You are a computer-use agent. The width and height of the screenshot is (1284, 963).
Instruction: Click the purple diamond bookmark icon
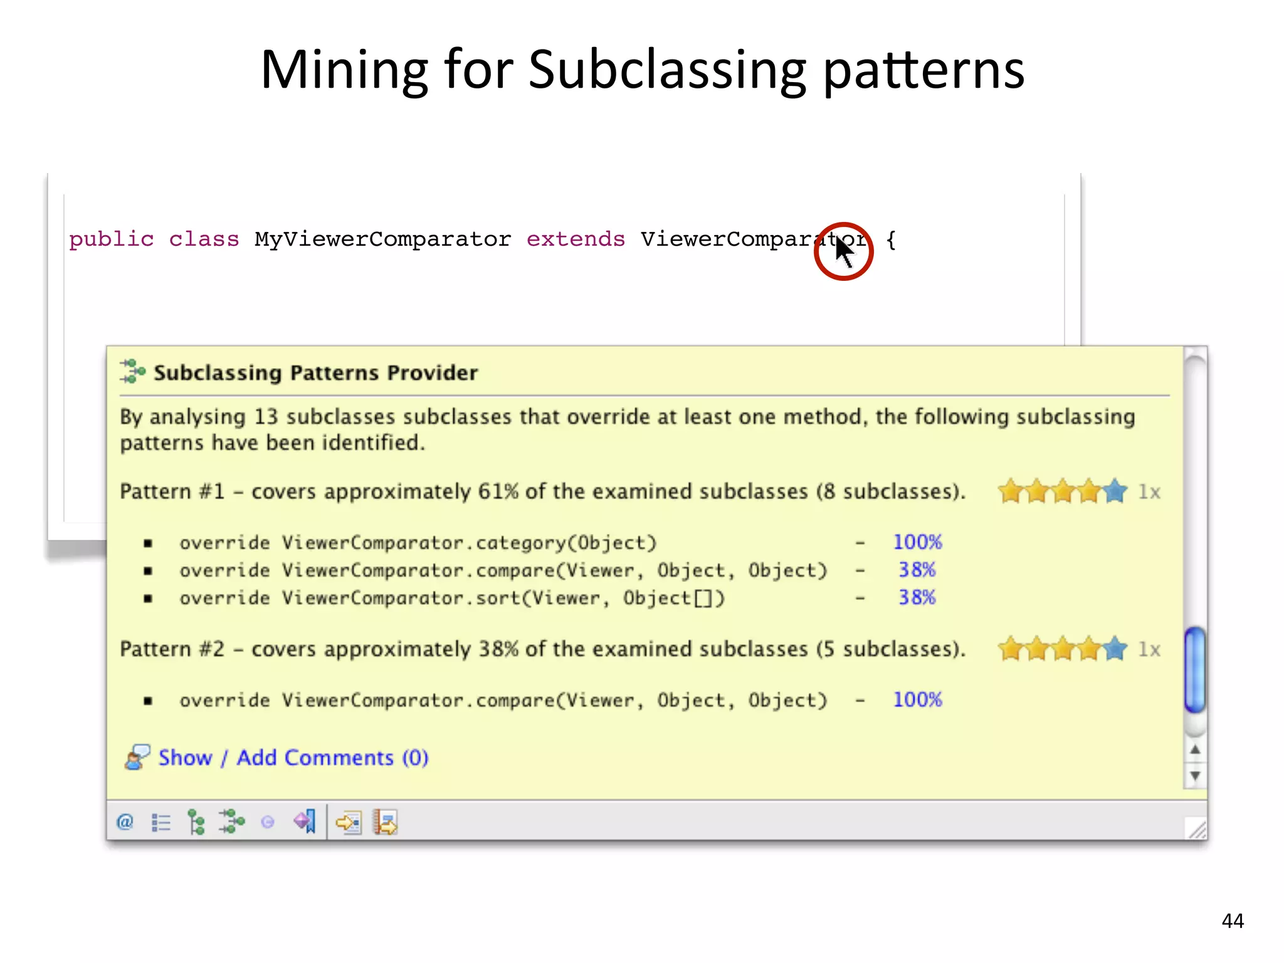click(x=305, y=821)
